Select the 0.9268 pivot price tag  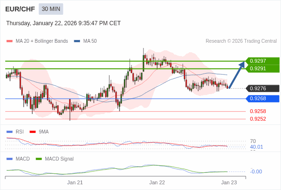[262, 99]
